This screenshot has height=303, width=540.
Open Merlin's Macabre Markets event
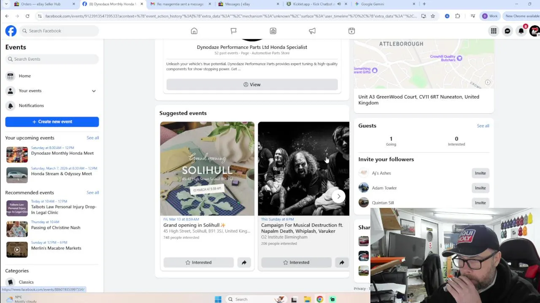coord(52,249)
